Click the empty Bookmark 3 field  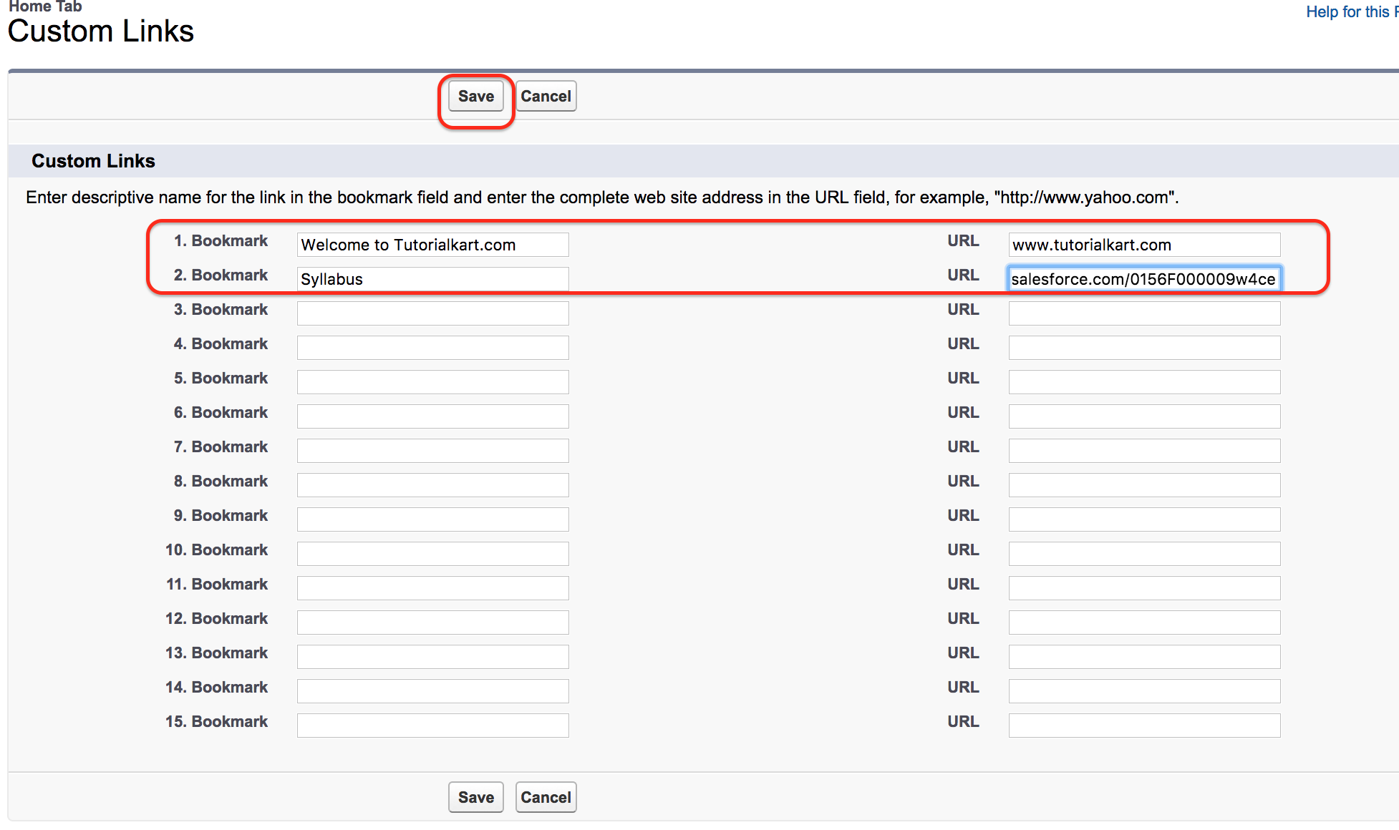point(432,313)
